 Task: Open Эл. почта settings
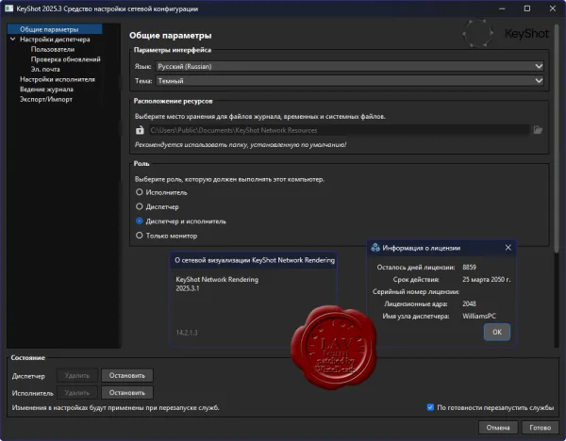(x=45, y=69)
